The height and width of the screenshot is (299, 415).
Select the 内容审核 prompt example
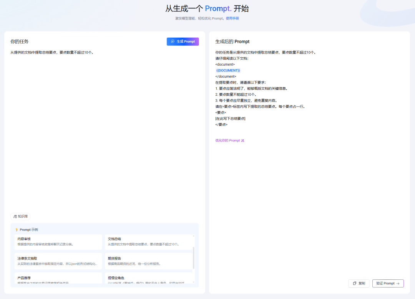tap(58, 242)
